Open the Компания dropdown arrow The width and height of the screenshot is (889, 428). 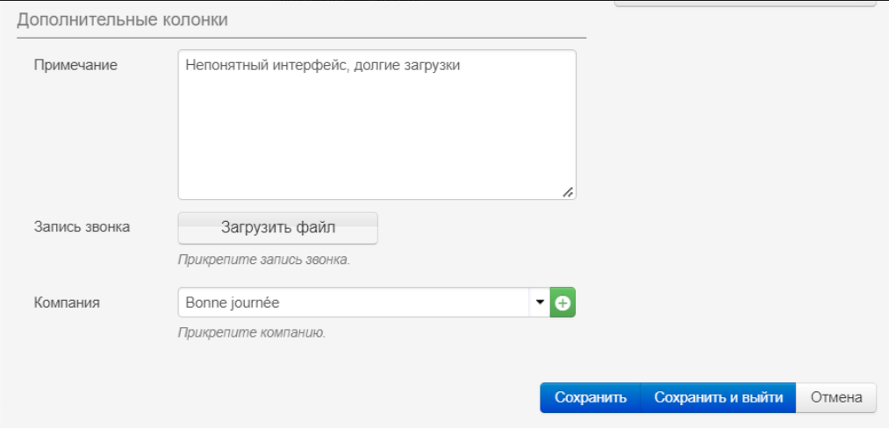click(540, 303)
